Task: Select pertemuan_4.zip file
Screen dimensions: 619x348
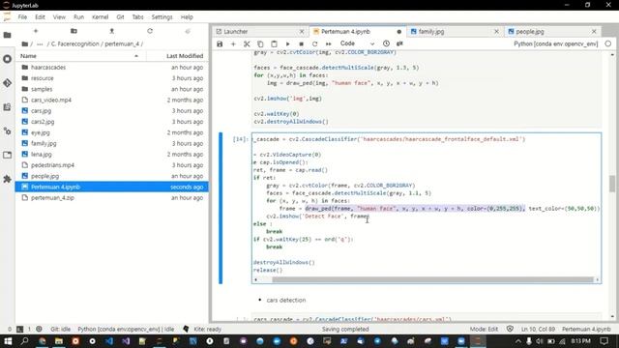Action: point(112,197)
